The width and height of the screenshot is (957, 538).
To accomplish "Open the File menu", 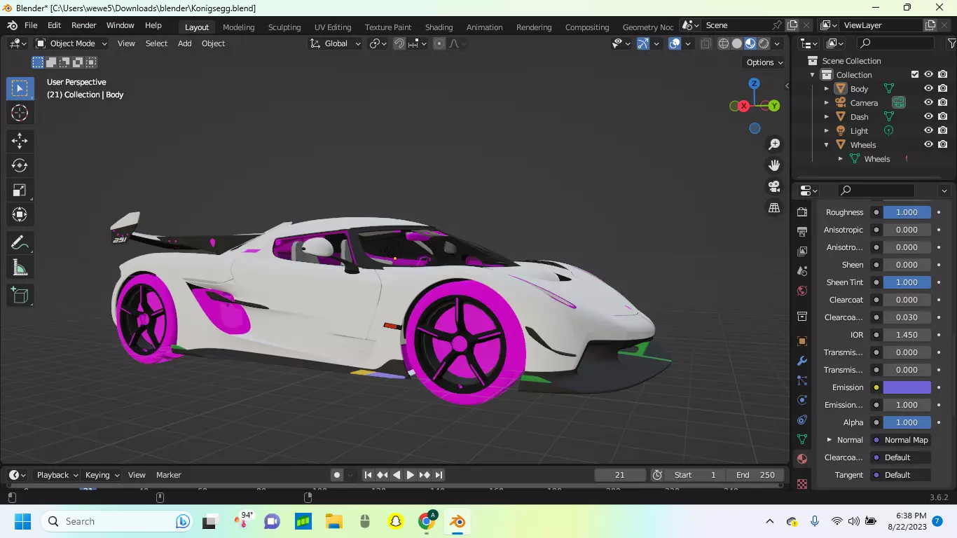I will [x=31, y=25].
